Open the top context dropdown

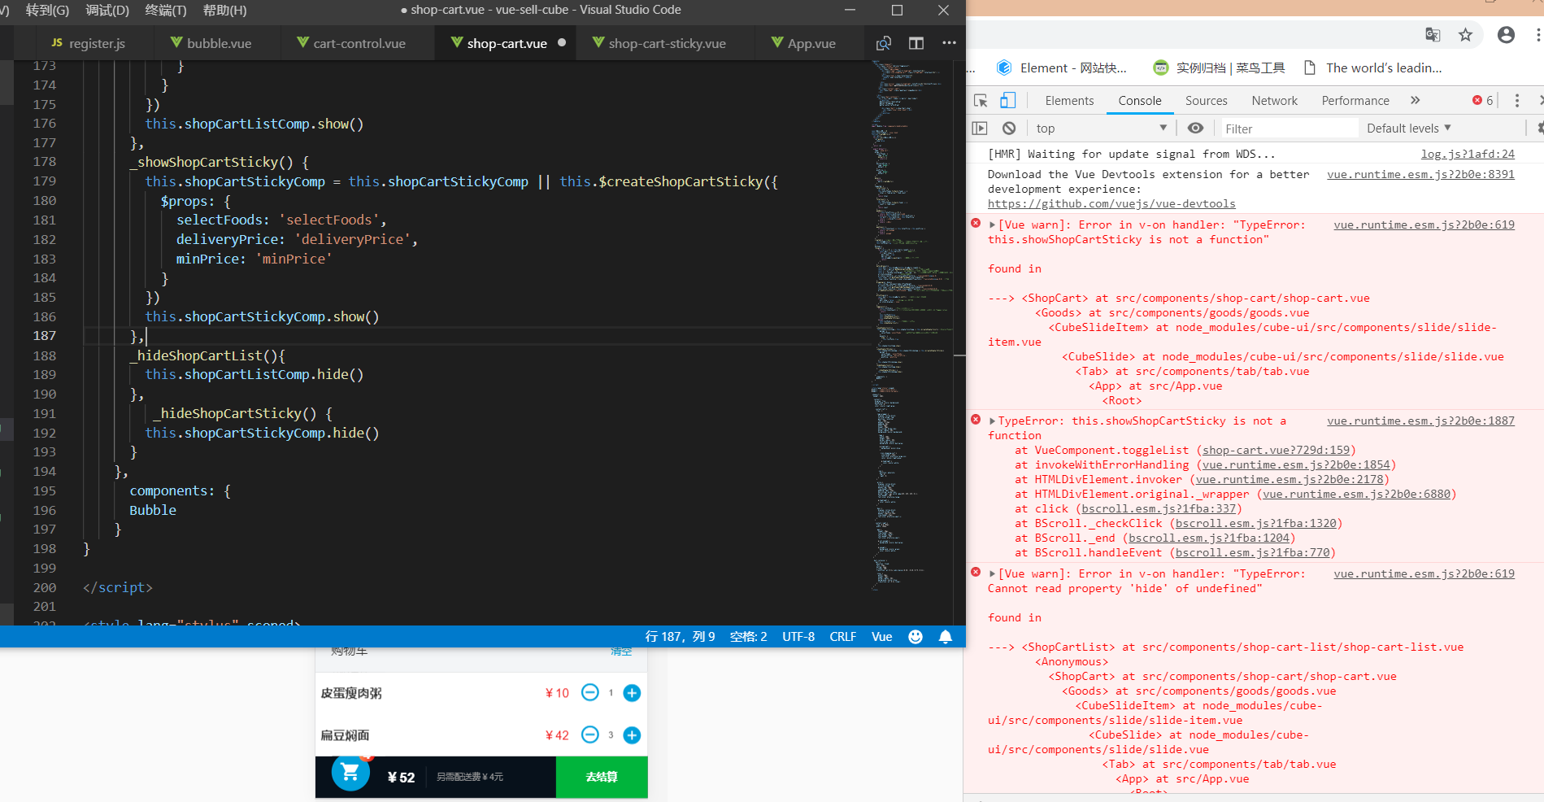[1102, 129]
